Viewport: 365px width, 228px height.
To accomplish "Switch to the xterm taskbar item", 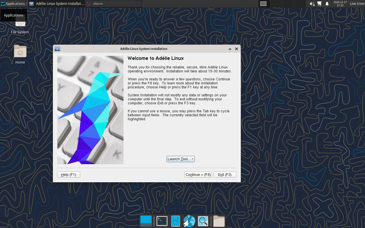I will [x=113, y=4].
